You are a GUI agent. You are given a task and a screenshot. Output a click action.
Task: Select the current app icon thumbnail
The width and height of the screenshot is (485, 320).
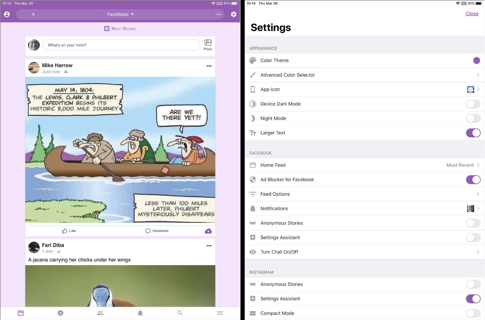click(x=470, y=90)
